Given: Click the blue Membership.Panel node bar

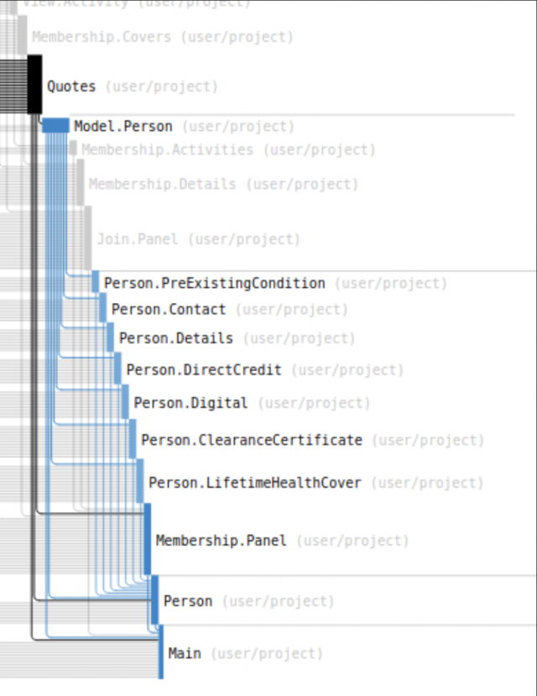Looking at the screenshot, I should [148, 538].
